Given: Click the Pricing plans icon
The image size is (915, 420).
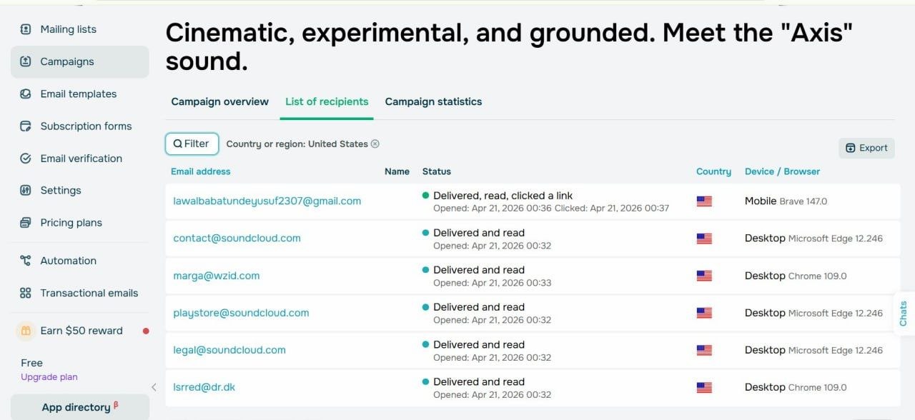Looking at the screenshot, I should coord(26,222).
